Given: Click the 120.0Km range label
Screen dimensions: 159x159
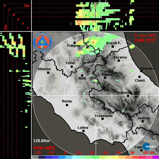Looking at the screenshot, I should [41, 141].
